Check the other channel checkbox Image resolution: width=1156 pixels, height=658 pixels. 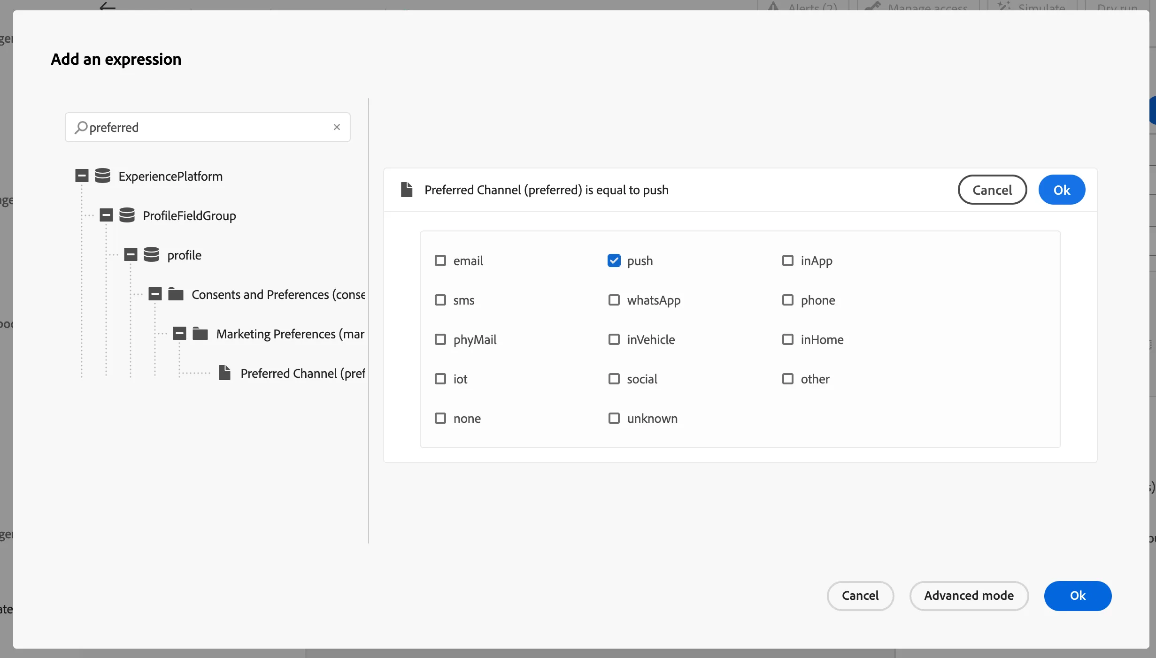788,379
